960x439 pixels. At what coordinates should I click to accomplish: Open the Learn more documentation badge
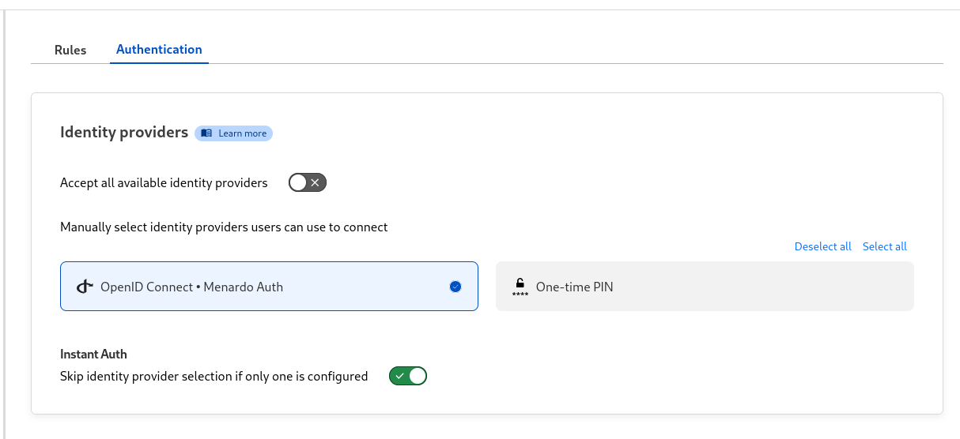tap(234, 133)
